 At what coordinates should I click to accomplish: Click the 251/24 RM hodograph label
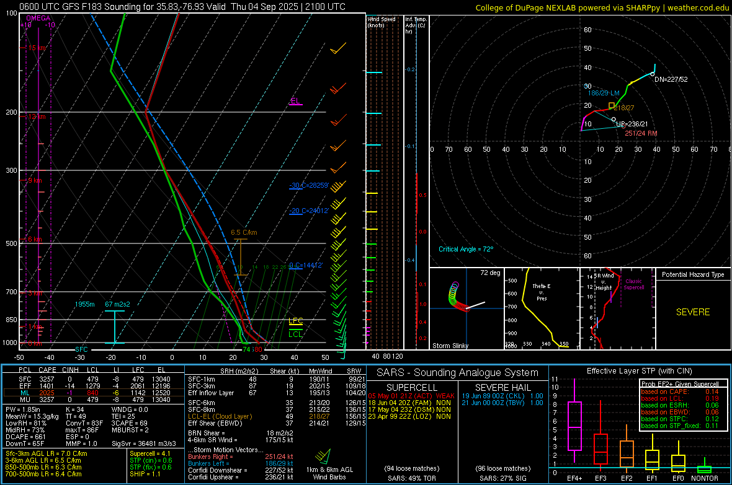coord(641,133)
